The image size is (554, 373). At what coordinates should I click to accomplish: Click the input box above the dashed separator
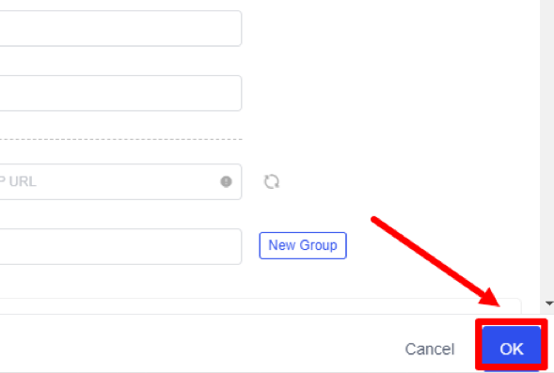coord(120,93)
